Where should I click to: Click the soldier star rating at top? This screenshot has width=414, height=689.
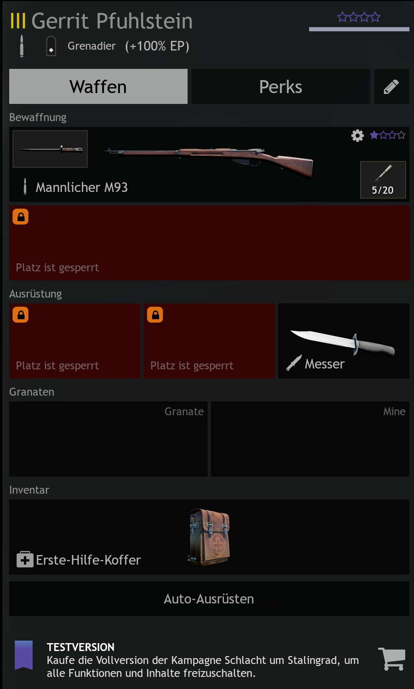tap(359, 17)
